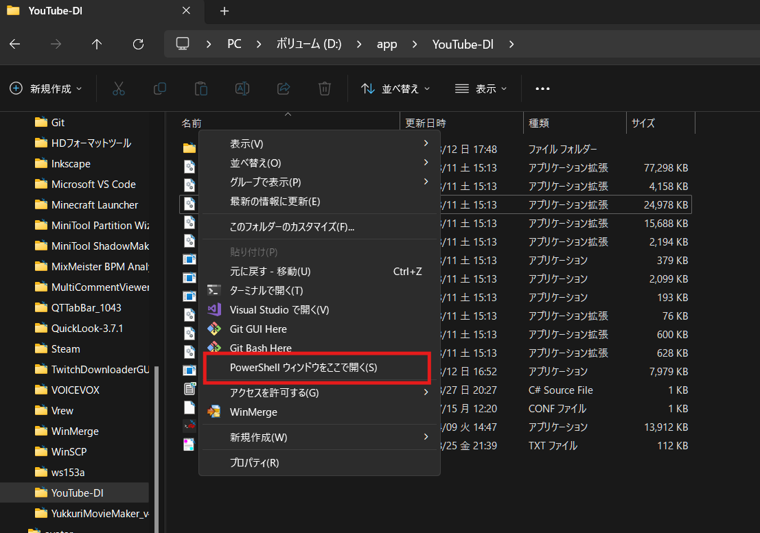The height and width of the screenshot is (533, 760).
Task: Click the C# Source File type cell
Action: [x=561, y=390]
